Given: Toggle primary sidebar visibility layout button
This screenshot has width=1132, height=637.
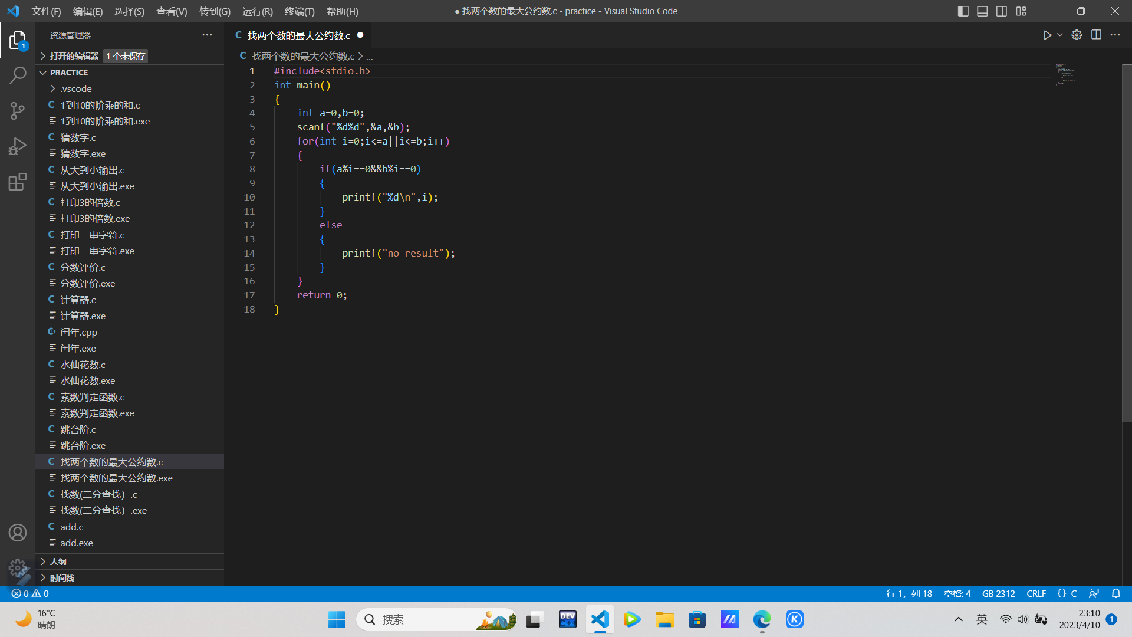Looking at the screenshot, I should click(963, 11).
